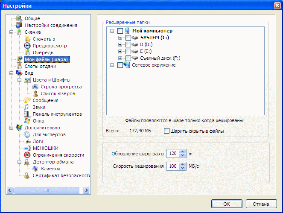The height and width of the screenshot is (213, 283).
Task: Click the Окна windows flag icon
Action: [27, 121]
